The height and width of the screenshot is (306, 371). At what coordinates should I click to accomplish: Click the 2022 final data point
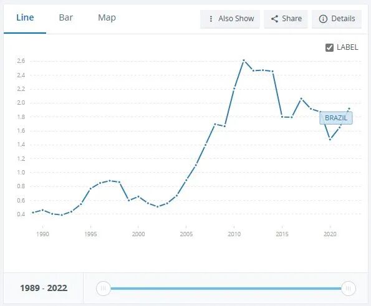(349, 109)
